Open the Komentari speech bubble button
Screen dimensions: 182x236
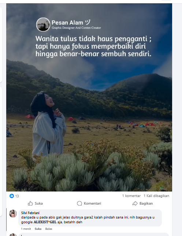(x=89, y=203)
